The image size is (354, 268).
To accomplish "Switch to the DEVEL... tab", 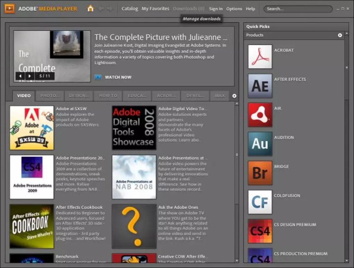I will coord(195,96).
